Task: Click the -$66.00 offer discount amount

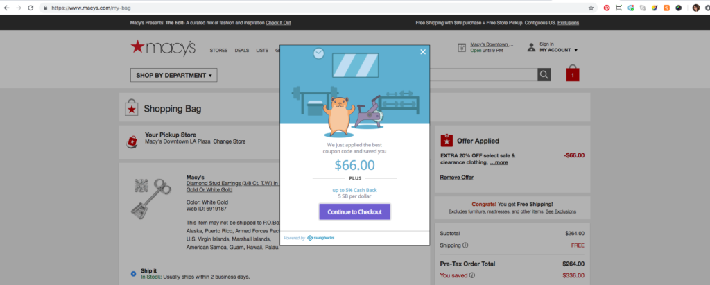Action: pos(573,155)
